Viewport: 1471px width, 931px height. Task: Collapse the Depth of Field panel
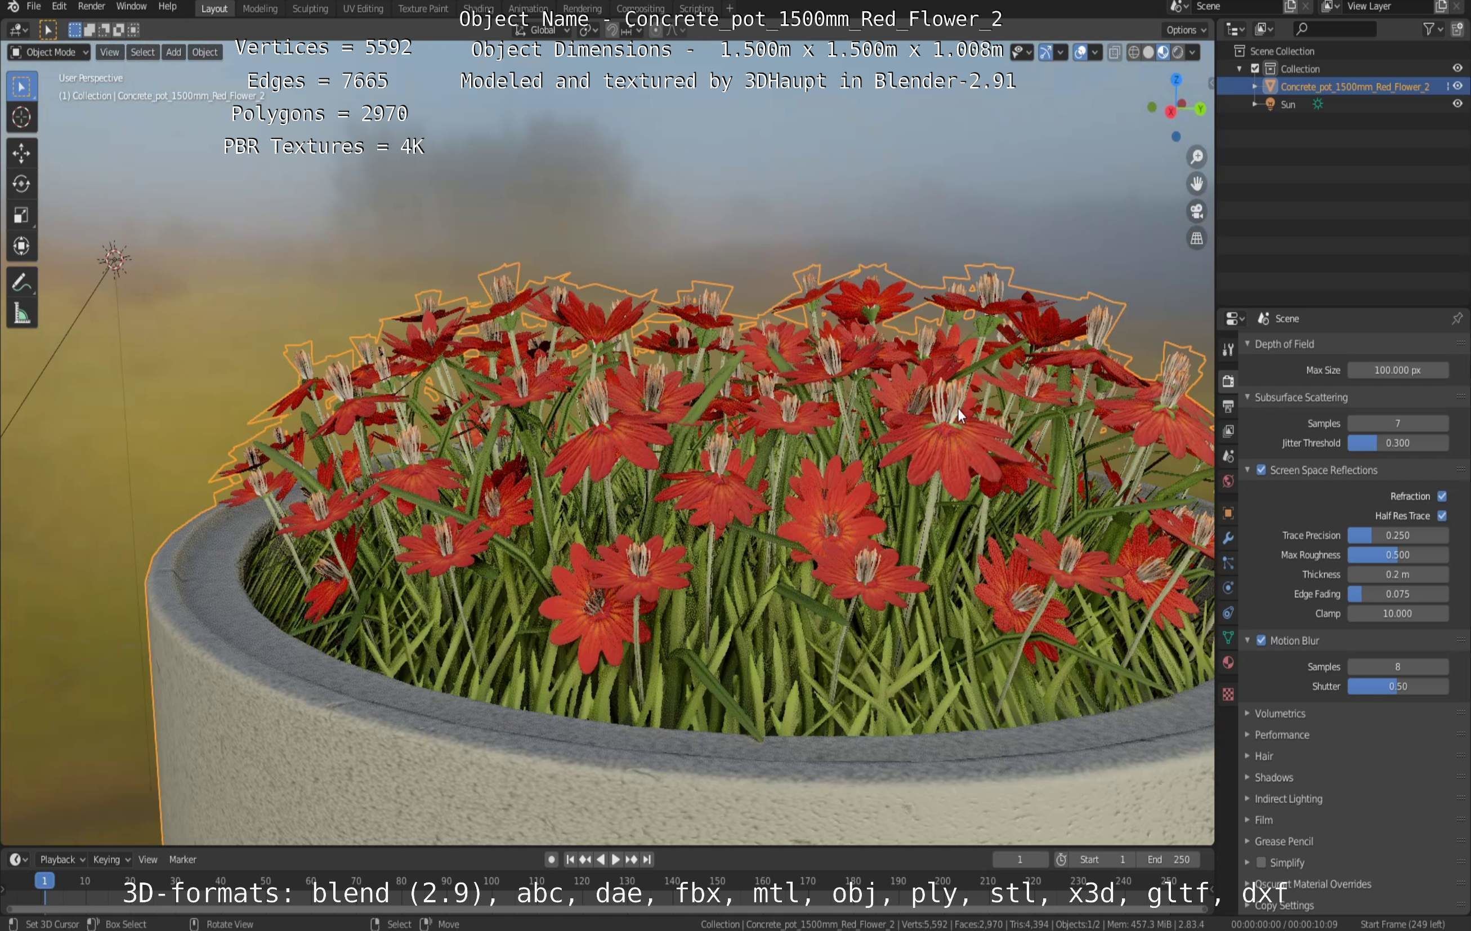coord(1284,344)
